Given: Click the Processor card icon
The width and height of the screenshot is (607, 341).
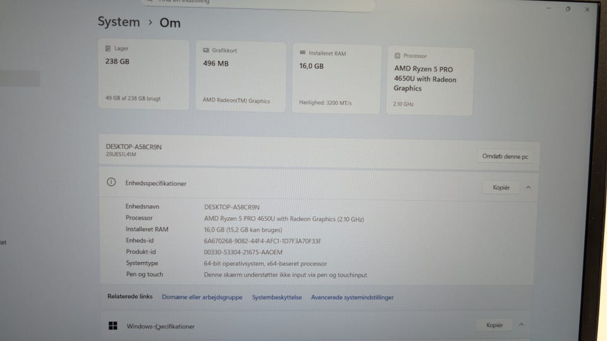Looking at the screenshot, I should 397,56.
